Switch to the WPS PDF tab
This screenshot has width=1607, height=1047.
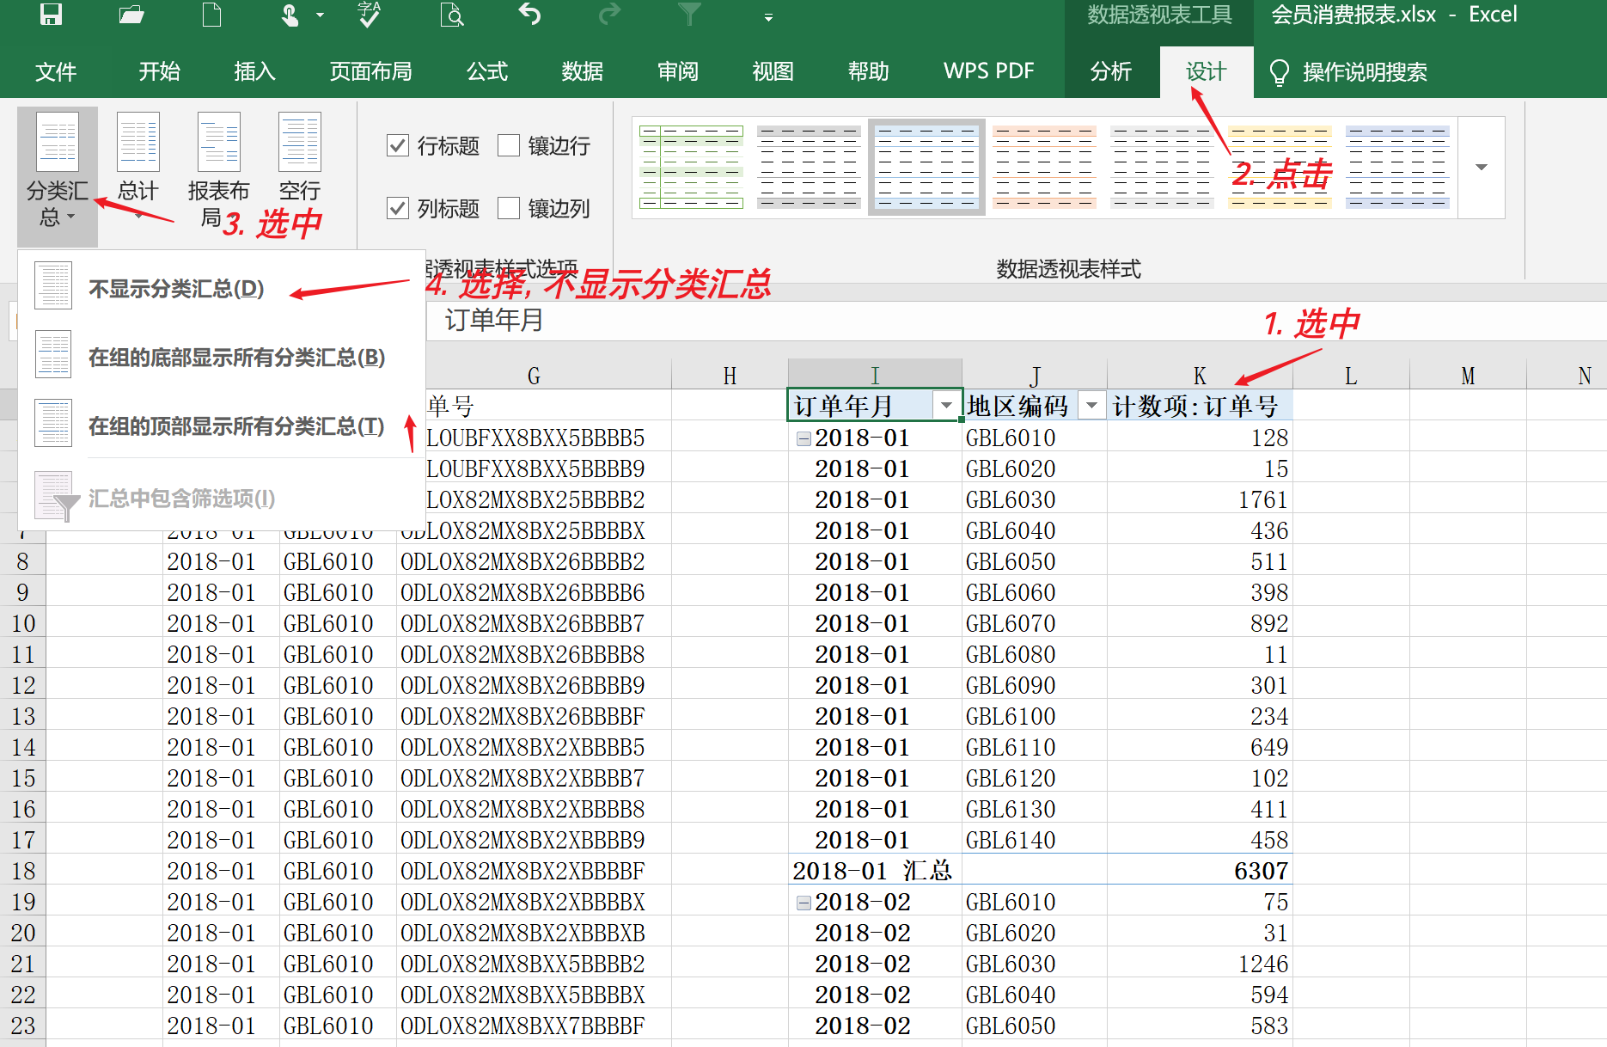click(989, 72)
